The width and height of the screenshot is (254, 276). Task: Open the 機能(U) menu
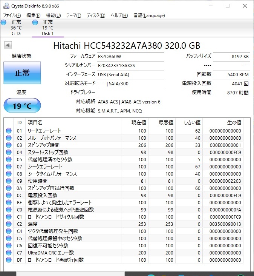pos(53,15)
